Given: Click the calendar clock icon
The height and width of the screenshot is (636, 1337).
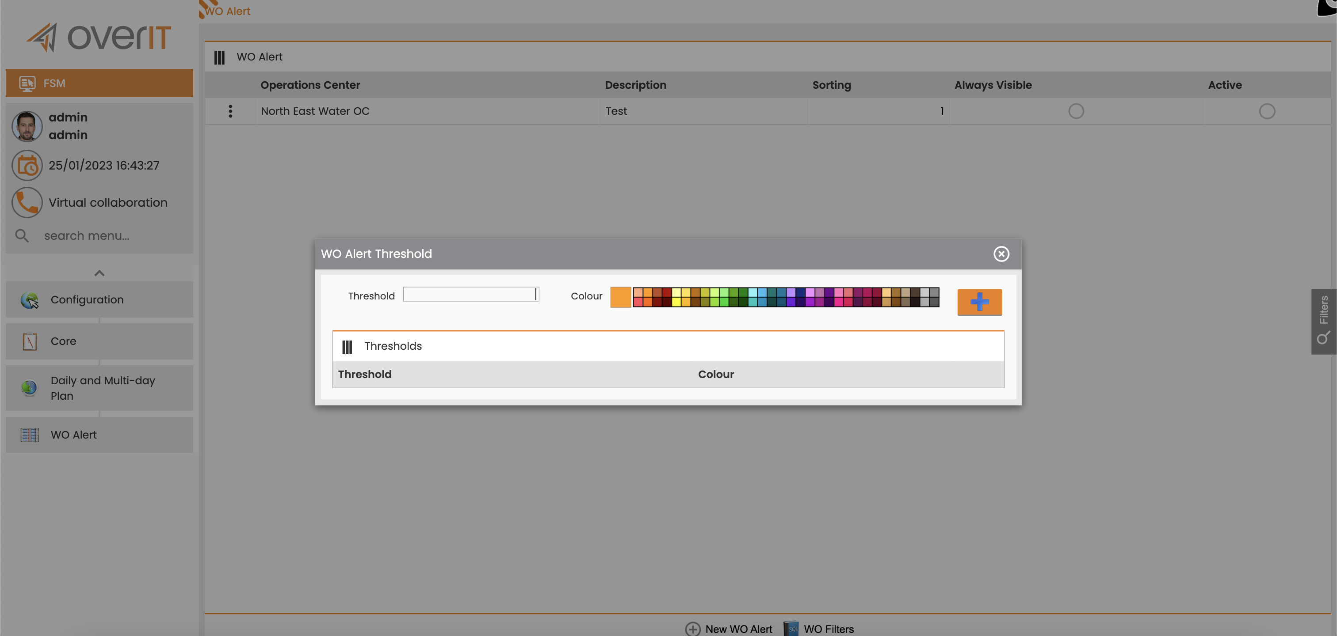Looking at the screenshot, I should [x=27, y=165].
